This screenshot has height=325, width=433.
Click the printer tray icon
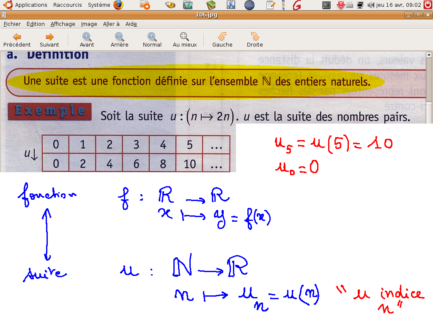click(x=350, y=5)
